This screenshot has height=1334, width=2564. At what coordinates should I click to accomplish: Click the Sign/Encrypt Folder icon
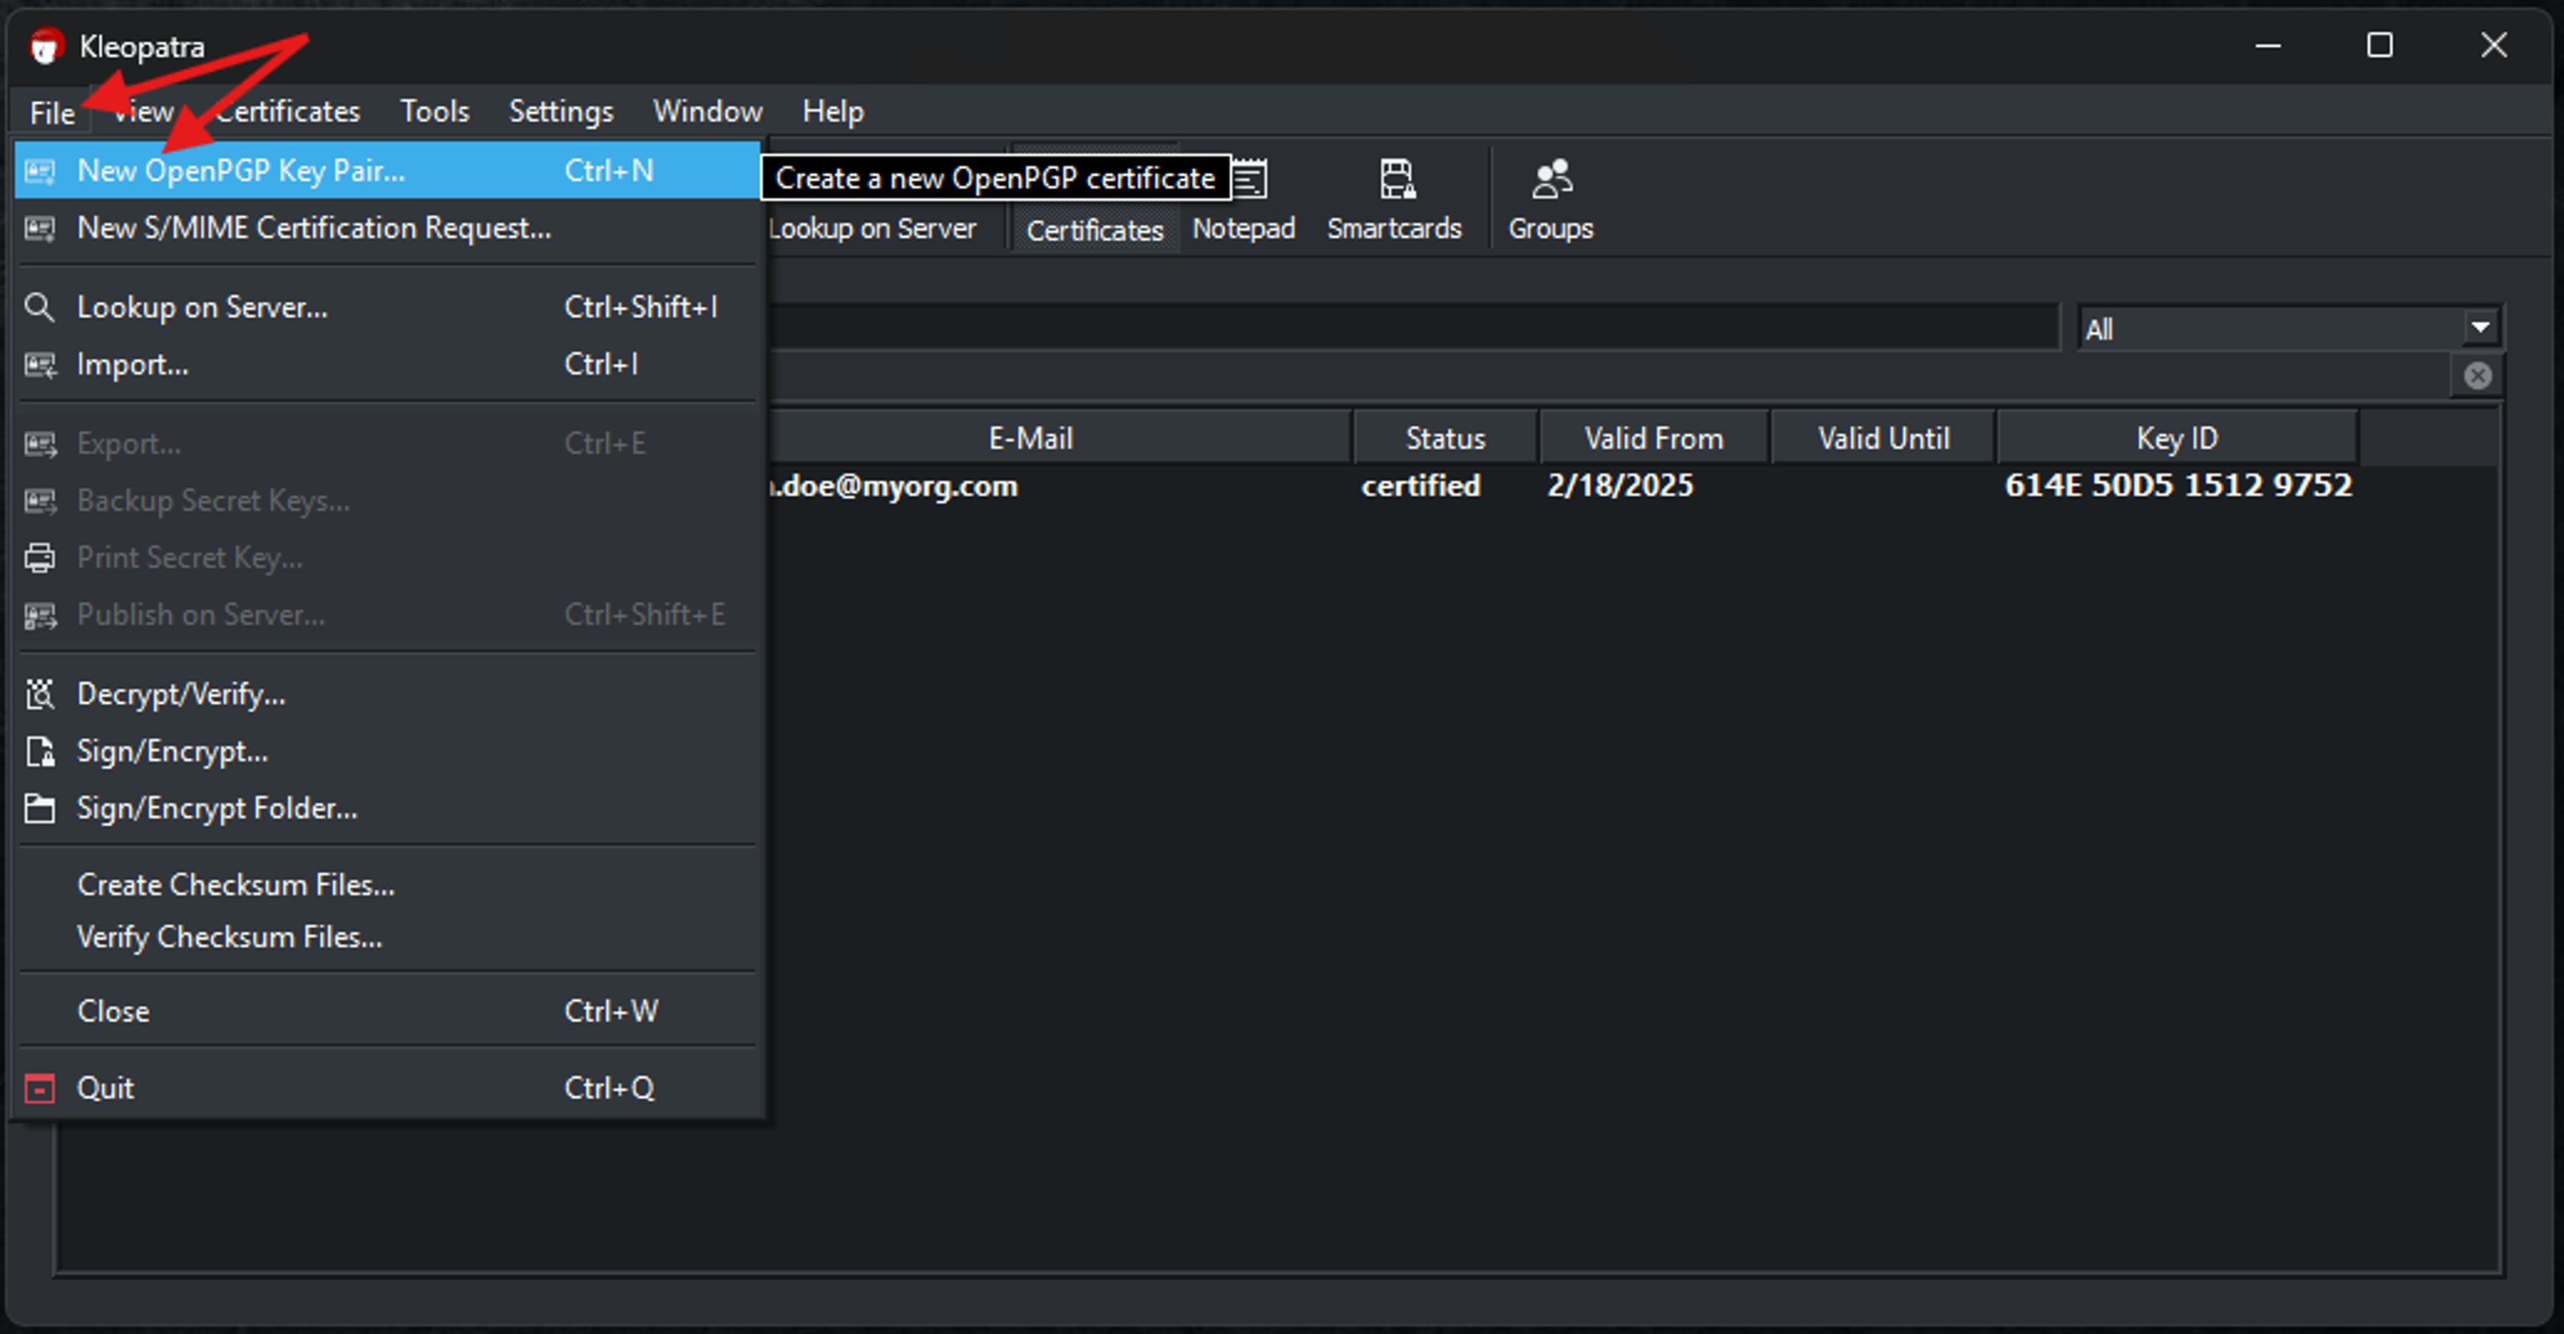tap(40, 808)
